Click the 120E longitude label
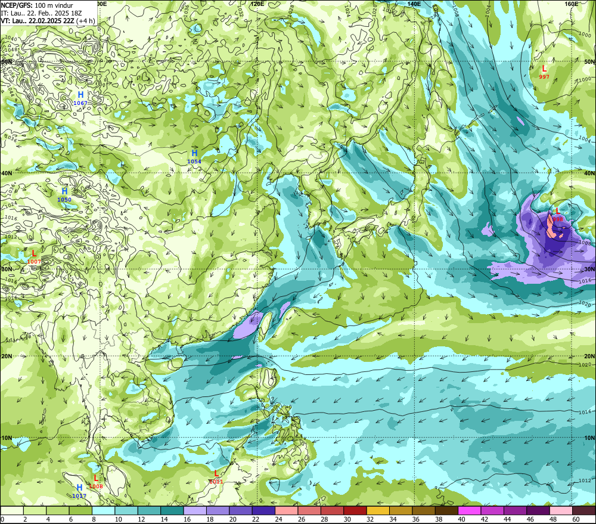The width and height of the screenshot is (596, 524). click(257, 4)
